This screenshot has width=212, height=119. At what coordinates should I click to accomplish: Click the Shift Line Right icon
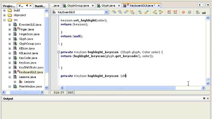click(175, 12)
